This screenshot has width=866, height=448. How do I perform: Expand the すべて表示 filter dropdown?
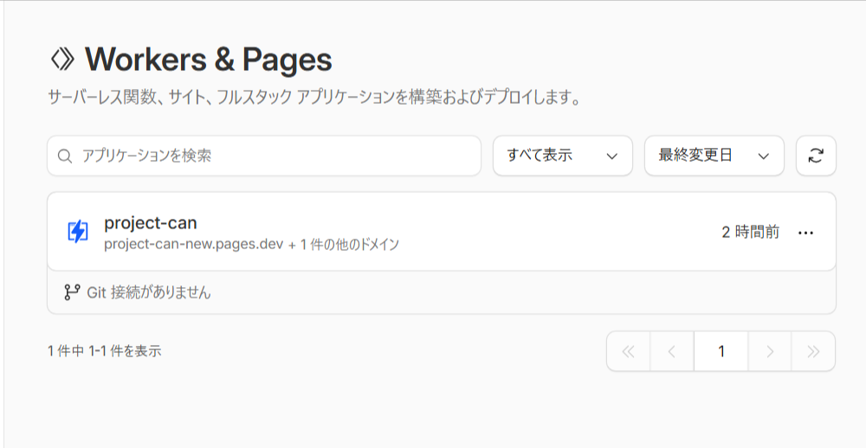[562, 156]
